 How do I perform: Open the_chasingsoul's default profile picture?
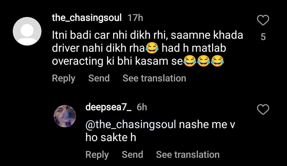coord(27,31)
